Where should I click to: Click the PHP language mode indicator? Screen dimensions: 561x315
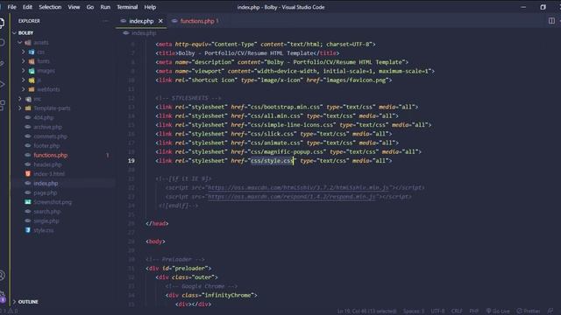473,311
